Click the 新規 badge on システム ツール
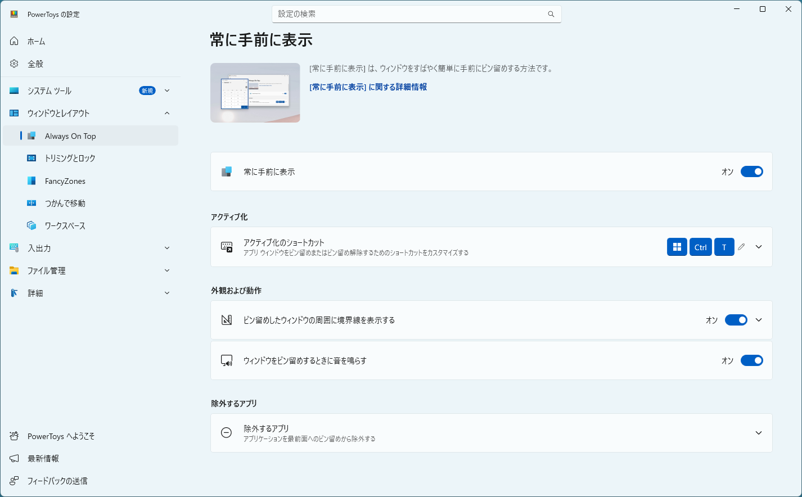This screenshot has height=497, width=802. point(147,91)
